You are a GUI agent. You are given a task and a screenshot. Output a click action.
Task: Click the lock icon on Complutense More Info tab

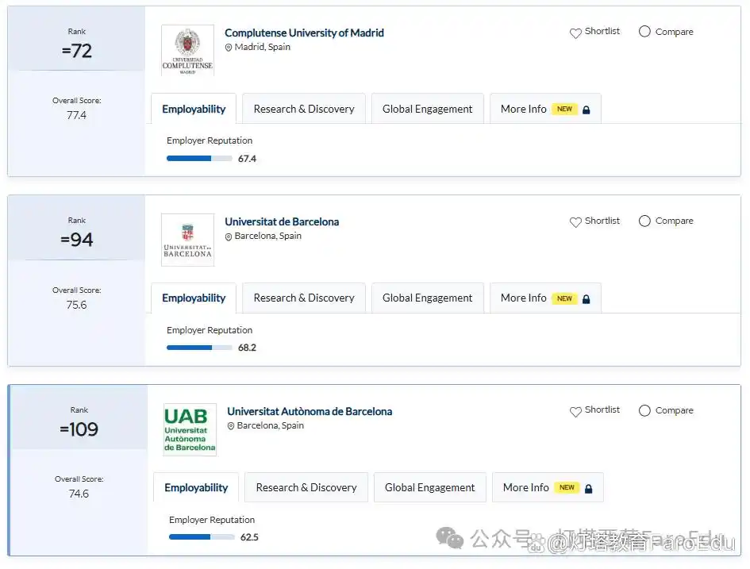point(587,110)
